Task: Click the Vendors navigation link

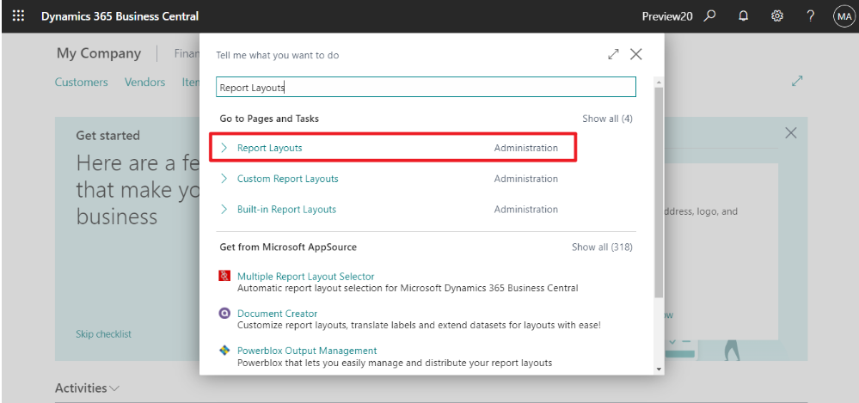Action: [x=144, y=82]
